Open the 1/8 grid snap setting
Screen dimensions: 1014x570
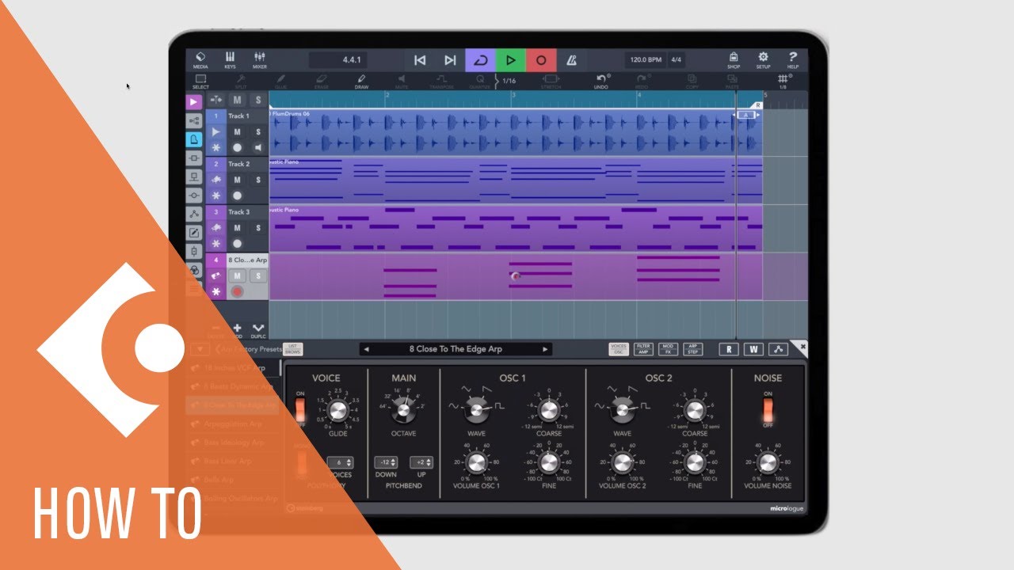(783, 81)
